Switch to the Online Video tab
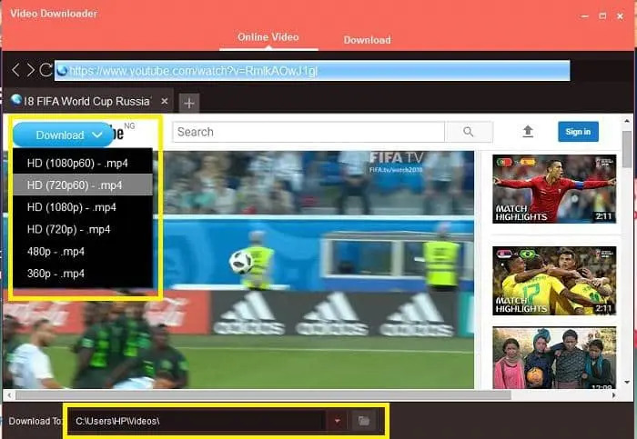 (268, 37)
